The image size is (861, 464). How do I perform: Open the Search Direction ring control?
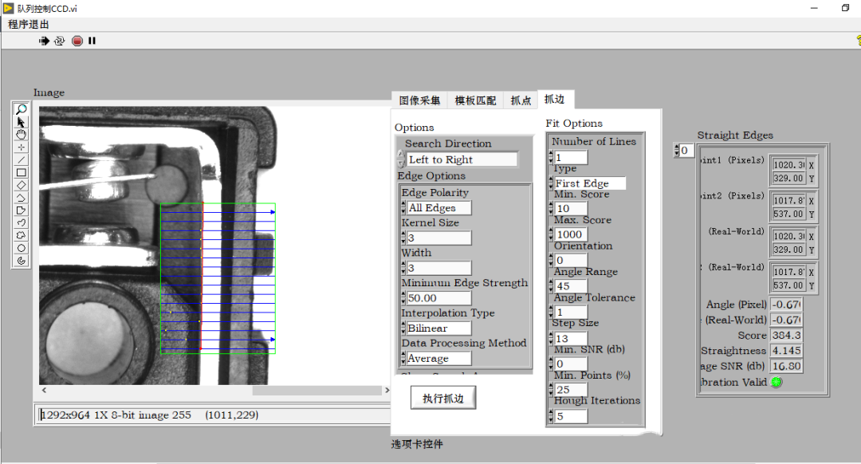coord(462,159)
